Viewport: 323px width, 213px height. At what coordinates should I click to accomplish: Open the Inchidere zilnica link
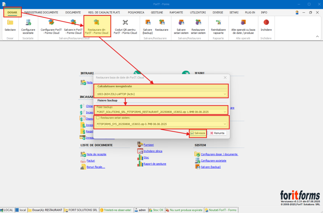point(153,151)
